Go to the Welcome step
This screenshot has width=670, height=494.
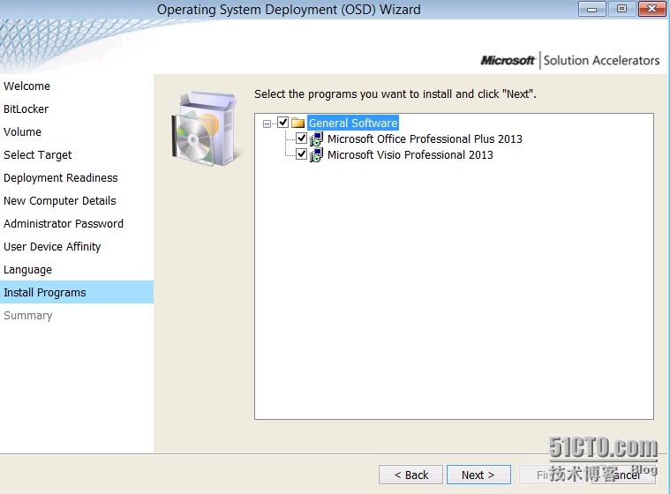26,86
